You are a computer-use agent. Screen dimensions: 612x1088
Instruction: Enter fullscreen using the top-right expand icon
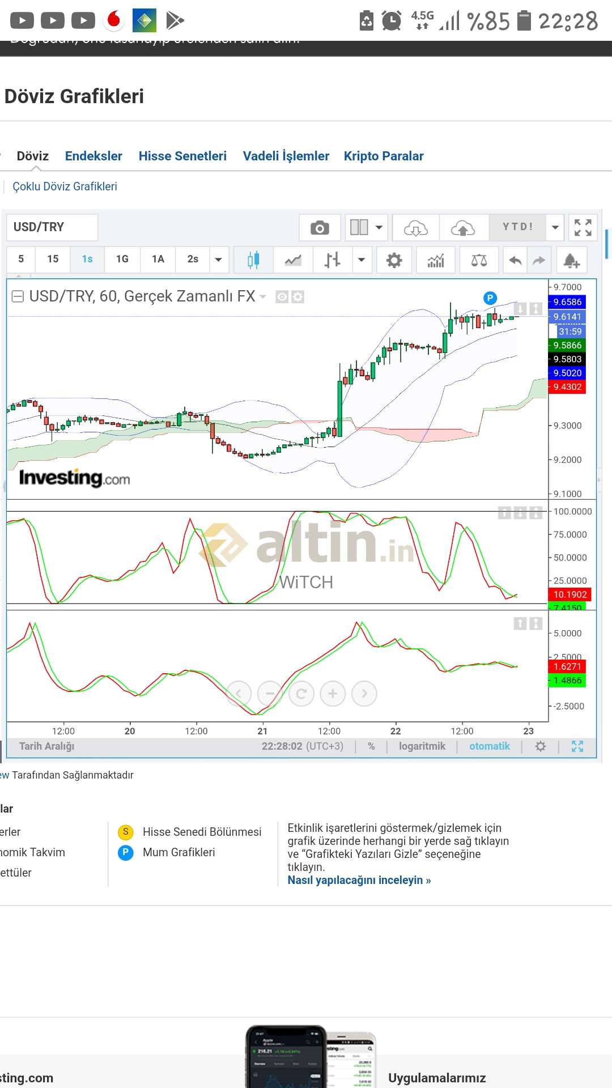click(x=583, y=228)
